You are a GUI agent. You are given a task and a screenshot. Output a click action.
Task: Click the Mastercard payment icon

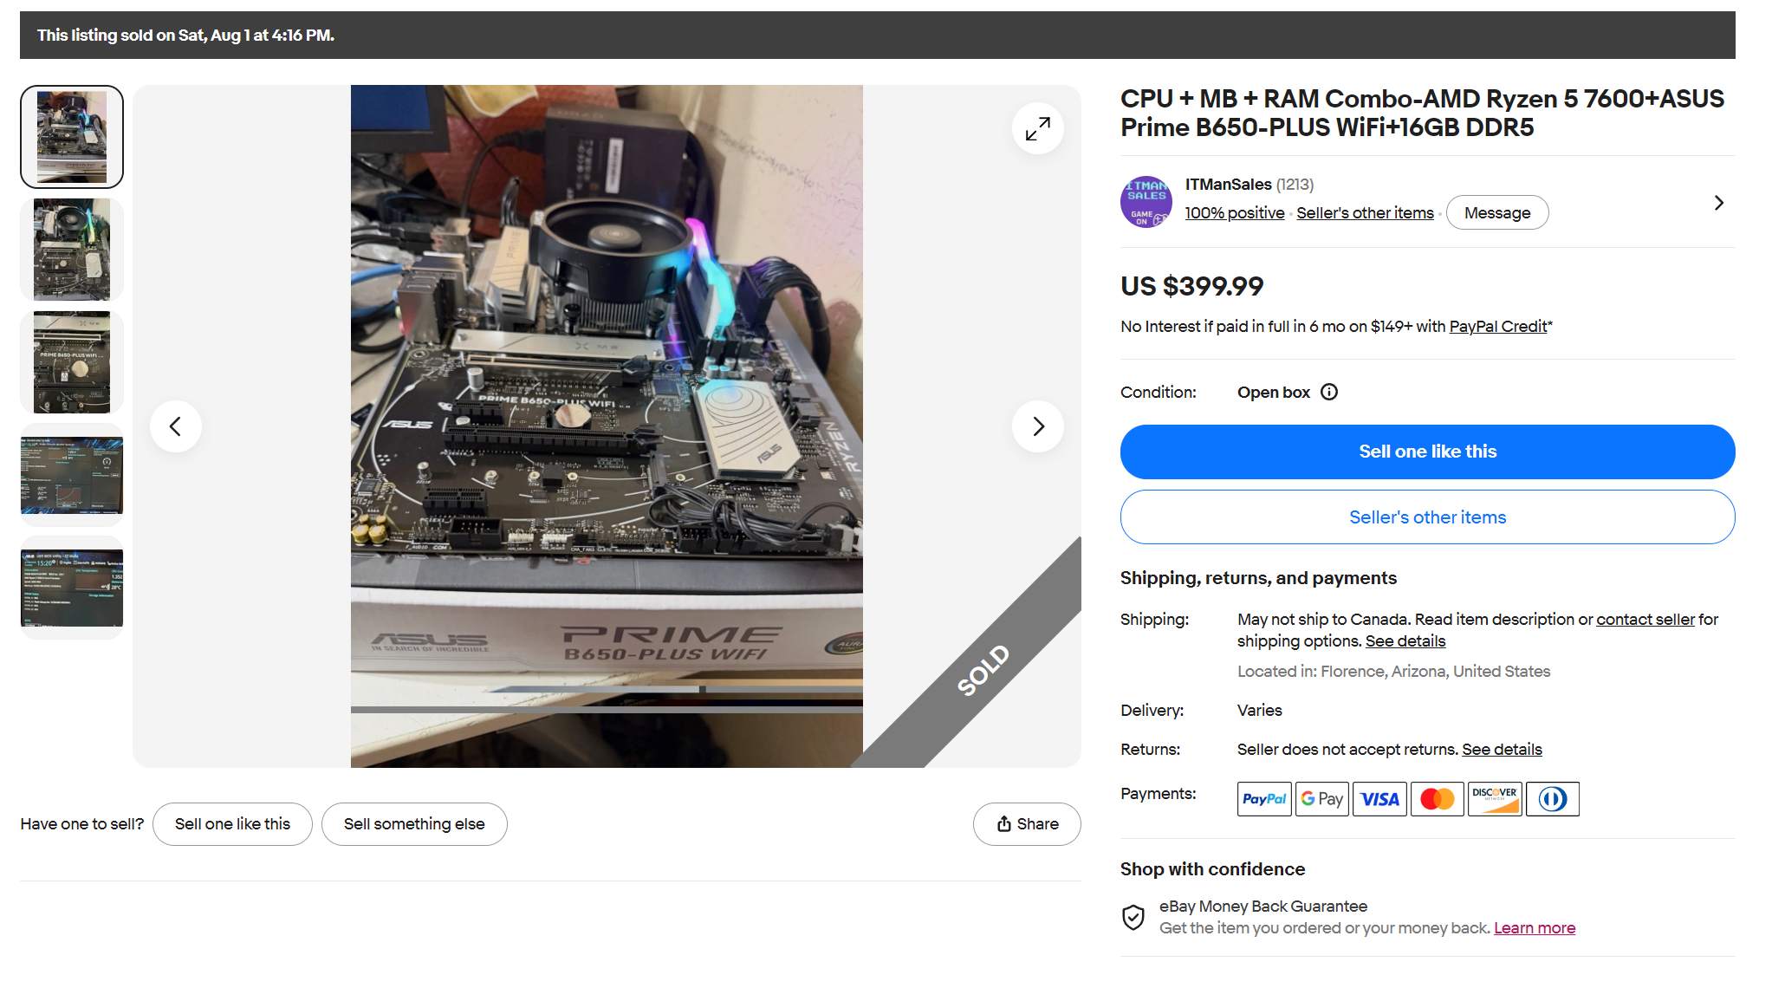pyautogui.click(x=1437, y=799)
